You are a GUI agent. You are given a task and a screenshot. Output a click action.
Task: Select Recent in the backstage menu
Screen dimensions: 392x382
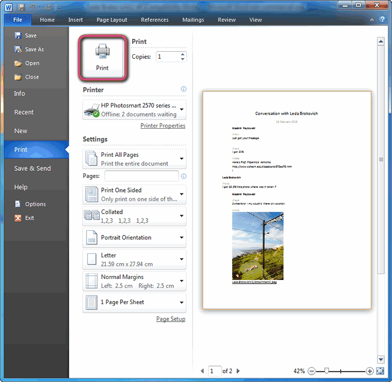pos(36,112)
